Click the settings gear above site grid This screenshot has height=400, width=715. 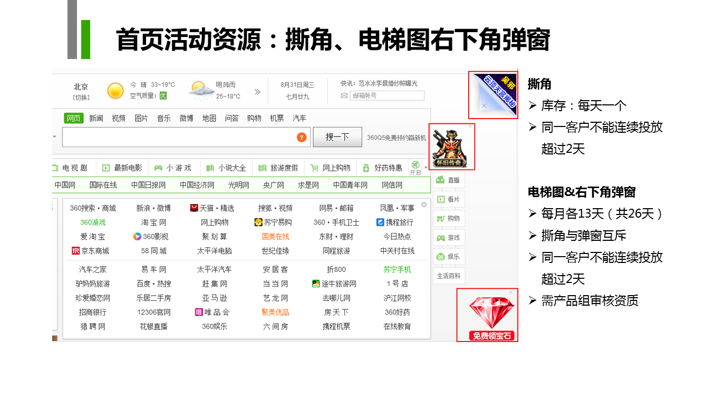pyautogui.click(x=424, y=204)
